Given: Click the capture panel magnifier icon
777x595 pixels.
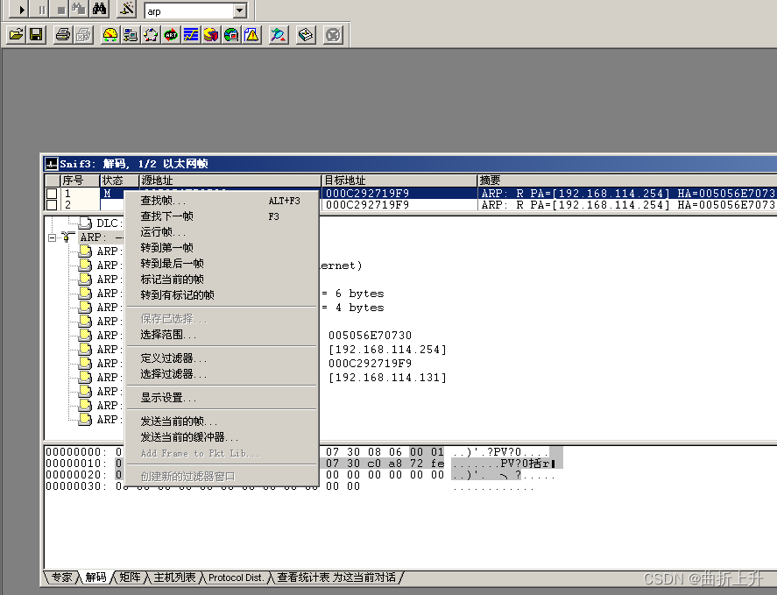Looking at the screenshot, I should tap(279, 35).
